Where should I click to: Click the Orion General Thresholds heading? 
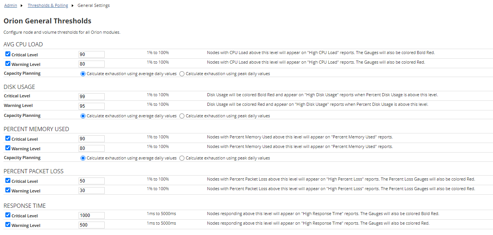pyautogui.click(x=48, y=21)
